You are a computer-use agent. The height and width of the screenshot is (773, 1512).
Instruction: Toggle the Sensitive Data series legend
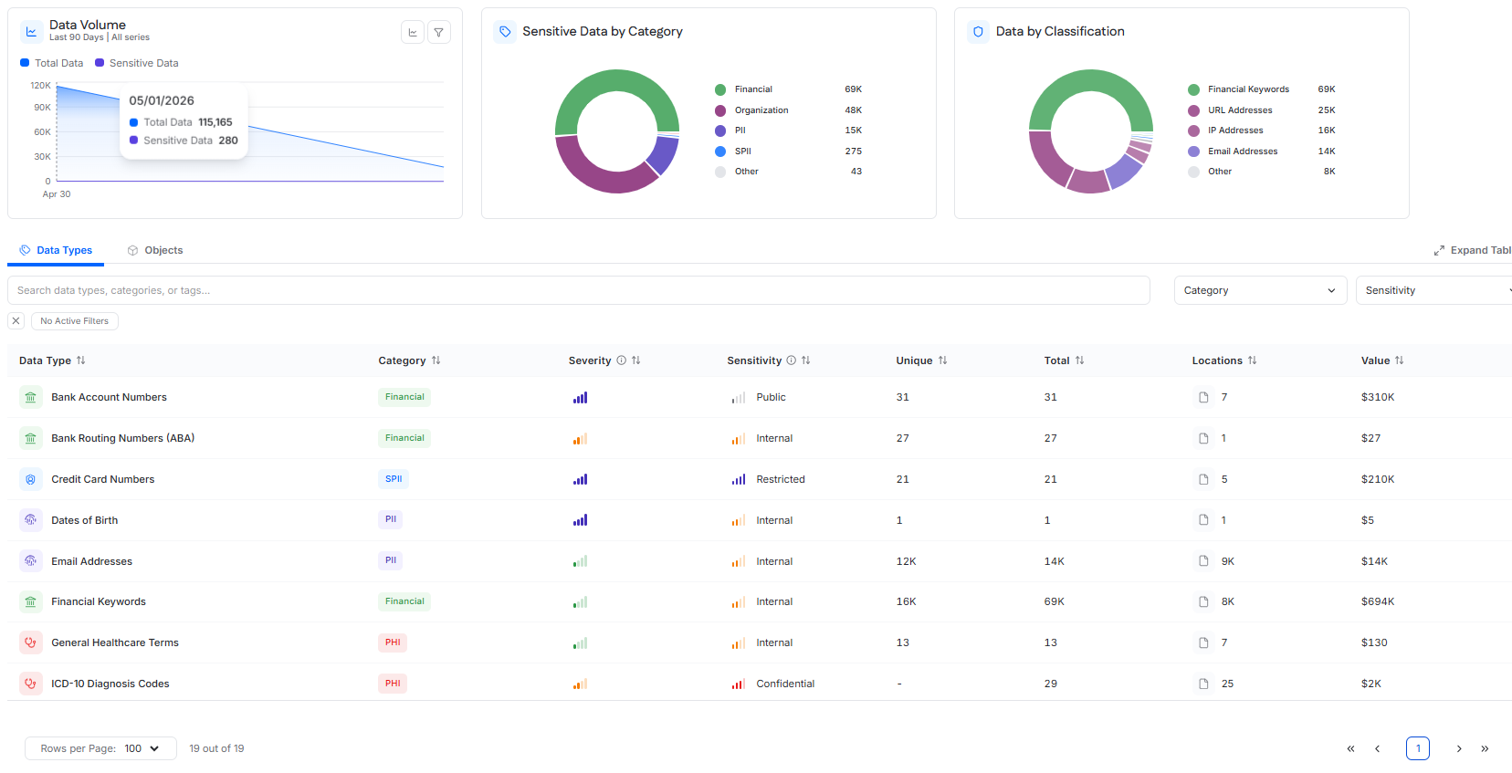[x=137, y=63]
